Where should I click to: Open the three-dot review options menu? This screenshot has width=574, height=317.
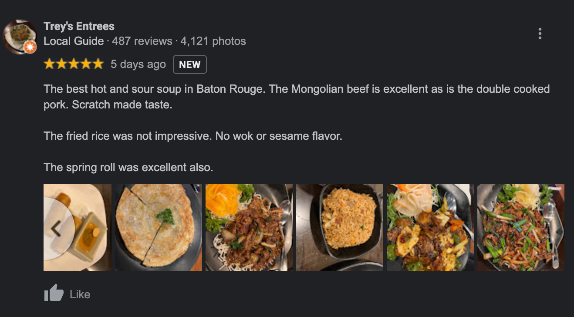(x=540, y=34)
